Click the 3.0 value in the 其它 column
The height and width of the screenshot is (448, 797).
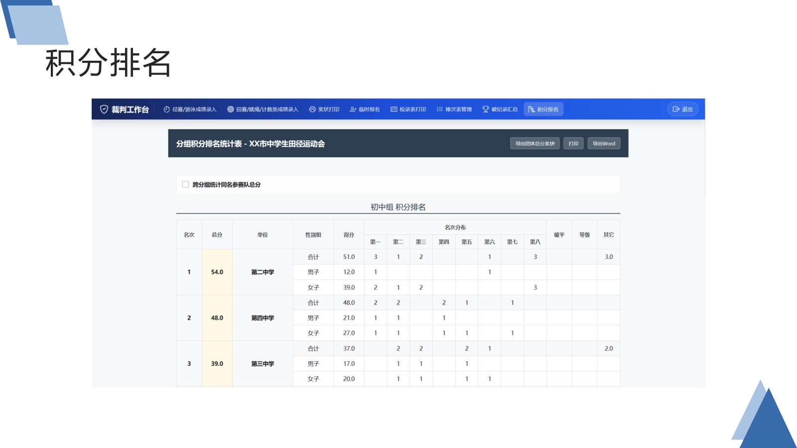click(x=609, y=257)
